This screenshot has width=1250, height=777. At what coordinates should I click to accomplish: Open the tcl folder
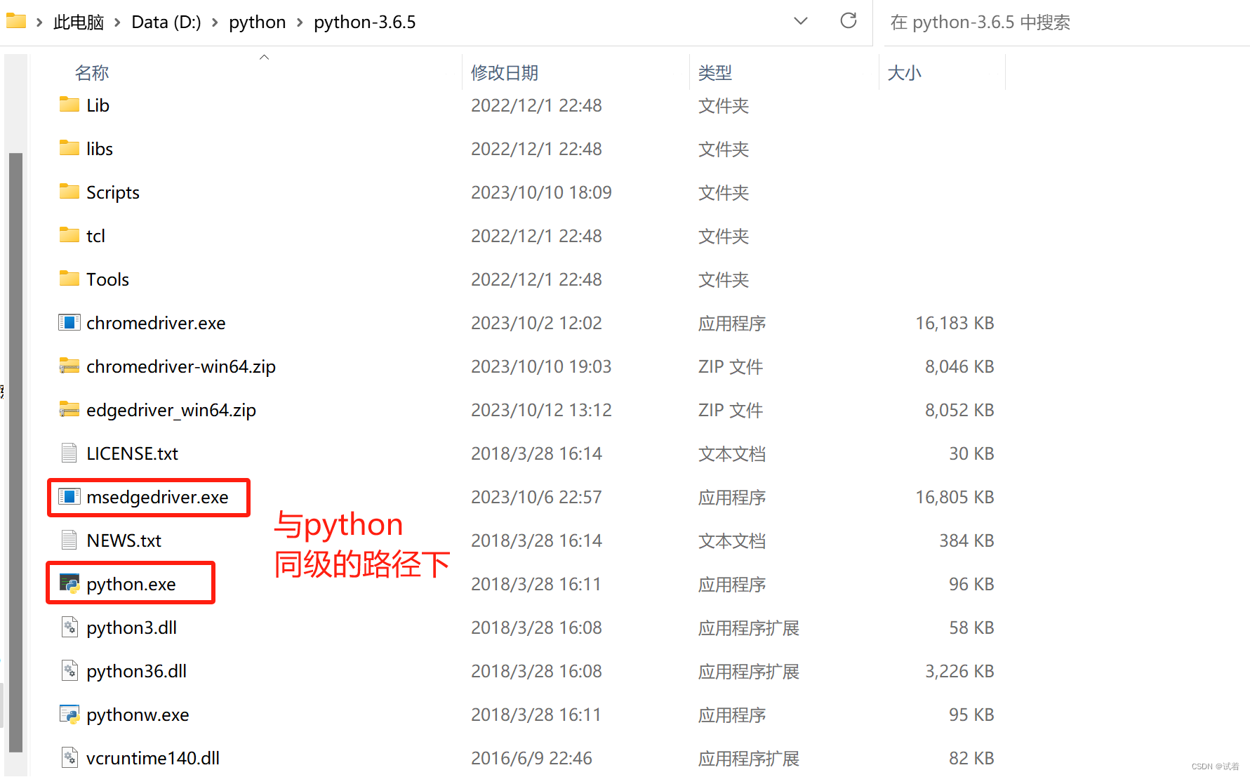coord(95,235)
